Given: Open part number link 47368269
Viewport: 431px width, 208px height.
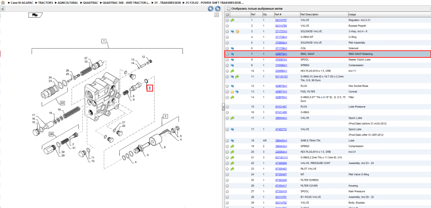Looking at the screenshot, I should tap(281, 163).
